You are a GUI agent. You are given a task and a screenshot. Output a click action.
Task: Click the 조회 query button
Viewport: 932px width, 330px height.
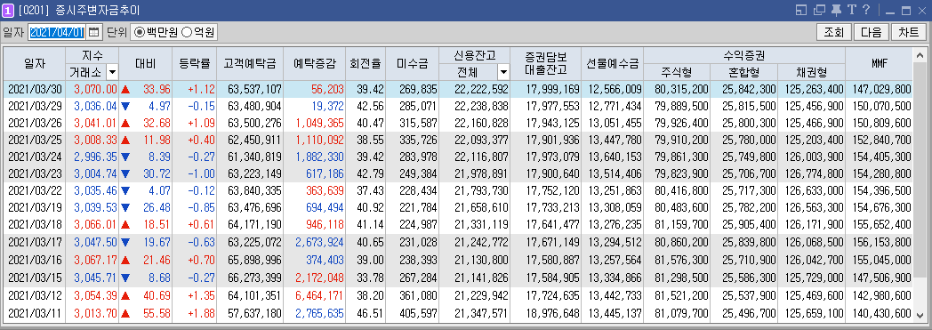[x=834, y=32]
